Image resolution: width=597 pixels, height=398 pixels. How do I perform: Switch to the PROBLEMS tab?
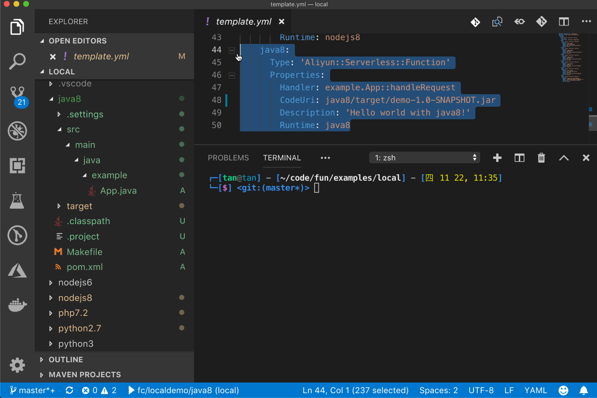[228, 158]
